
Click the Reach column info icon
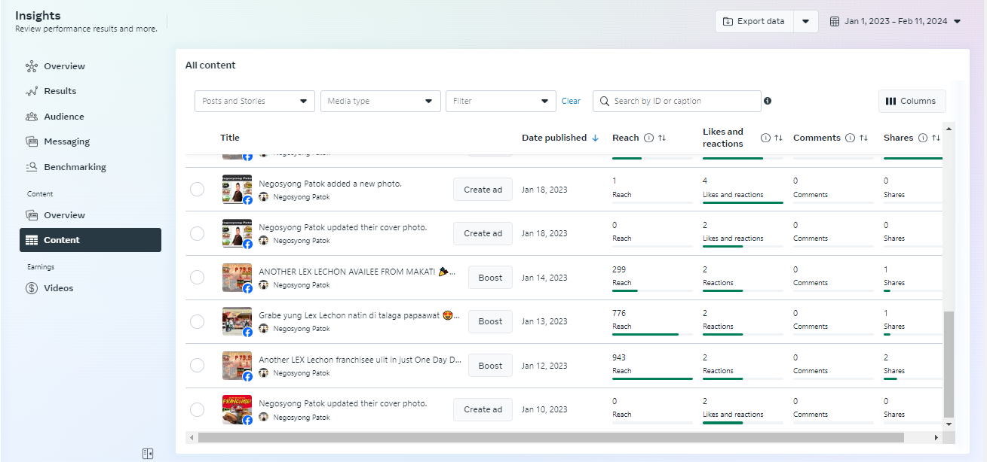click(648, 138)
